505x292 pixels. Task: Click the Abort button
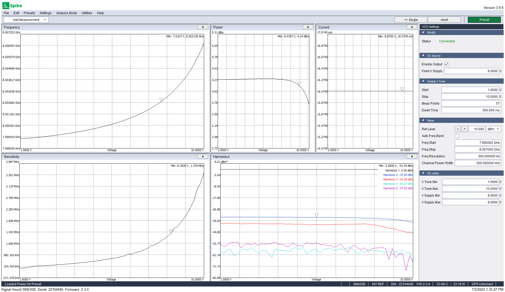coord(444,20)
